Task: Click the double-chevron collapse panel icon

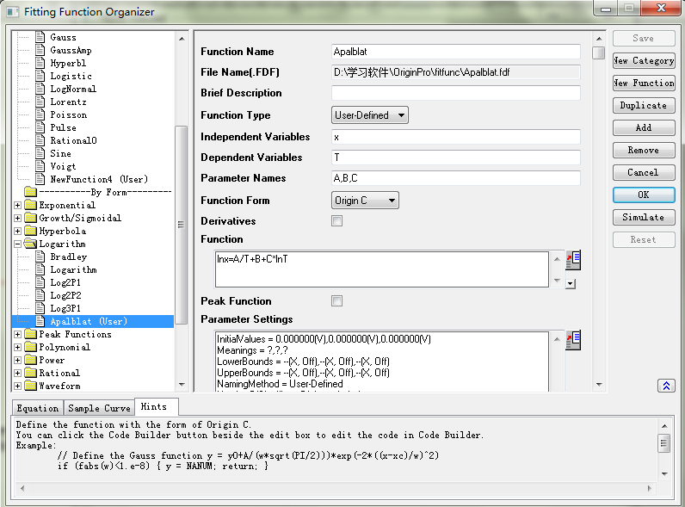Action: pyautogui.click(x=666, y=386)
